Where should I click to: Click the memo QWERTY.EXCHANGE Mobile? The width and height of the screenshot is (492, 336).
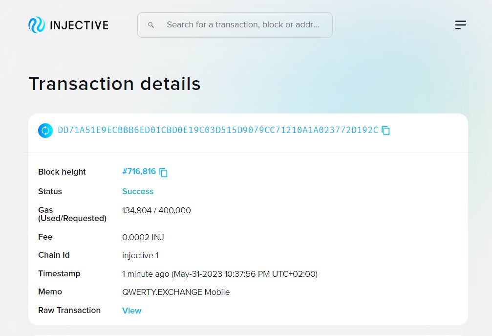[x=176, y=292]
